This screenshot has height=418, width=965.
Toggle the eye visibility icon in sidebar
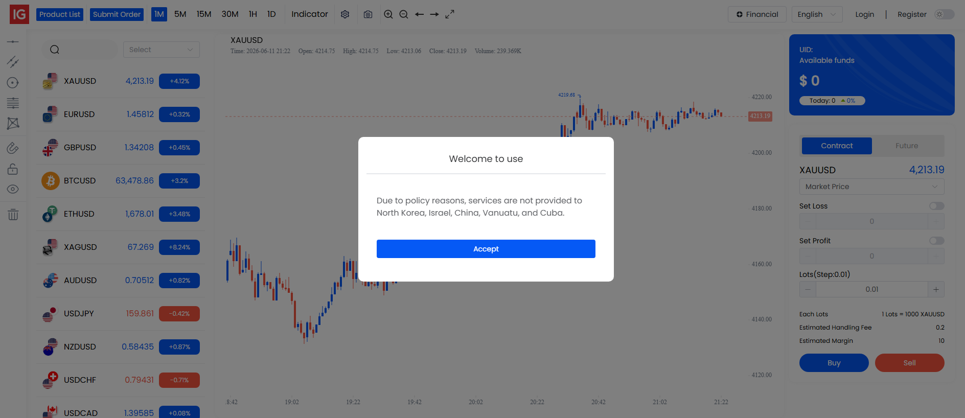click(x=13, y=189)
